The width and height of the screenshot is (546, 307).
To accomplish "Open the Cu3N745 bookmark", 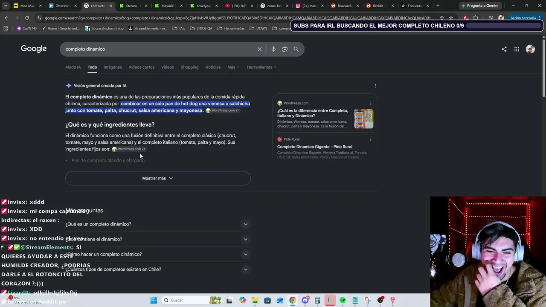I will (x=26, y=28).
